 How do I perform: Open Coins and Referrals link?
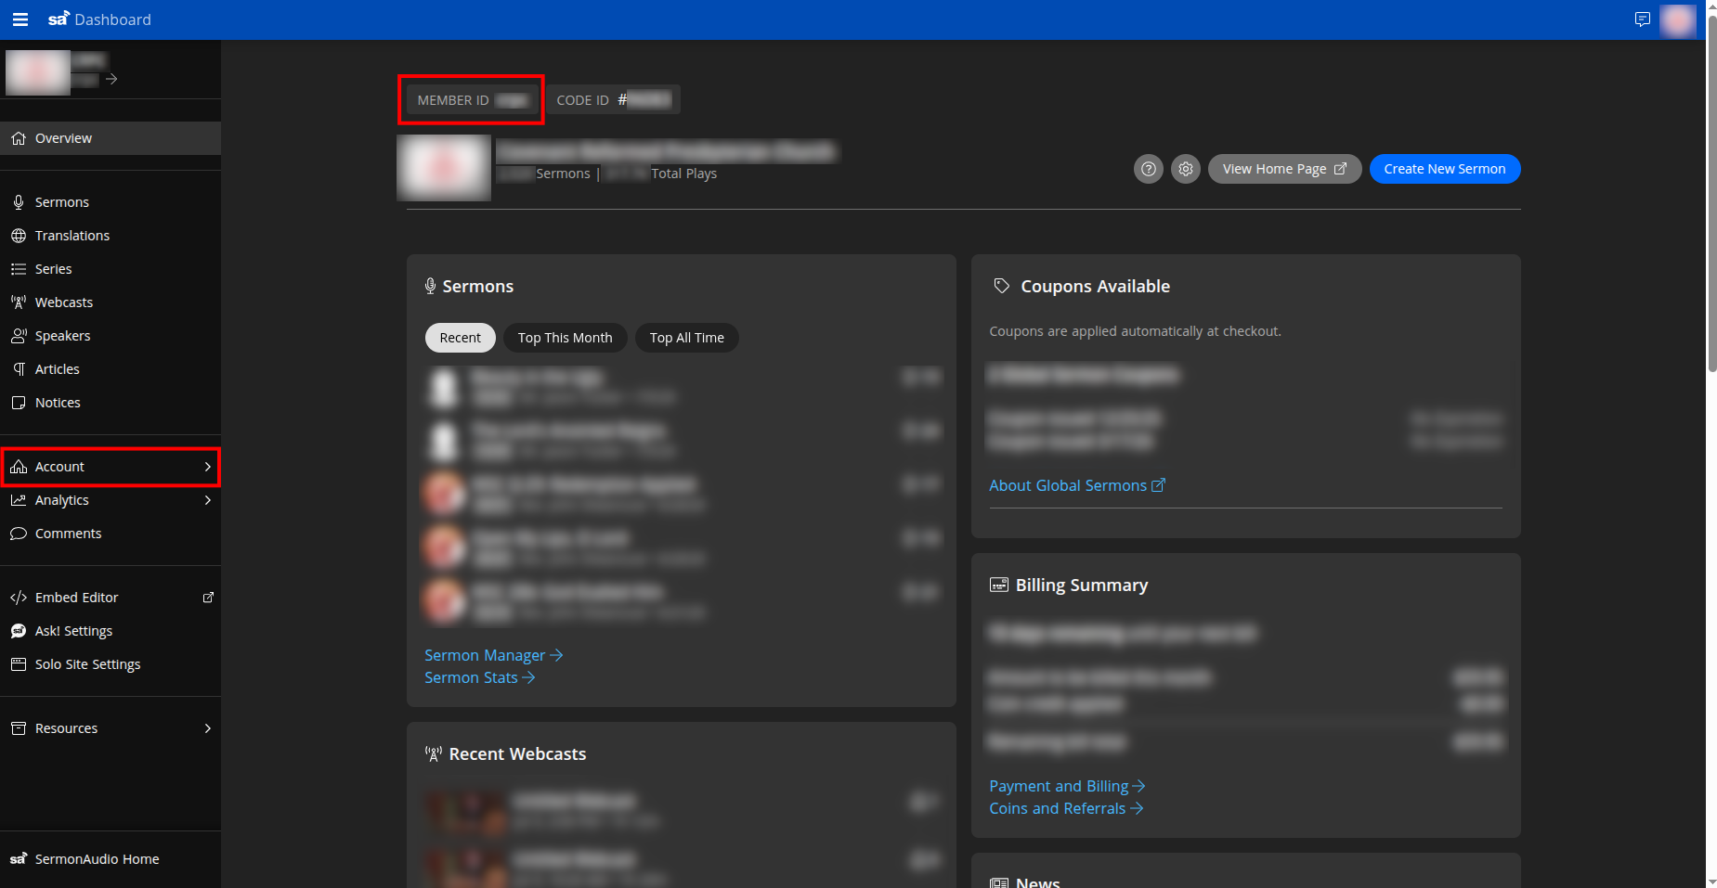point(1066,808)
